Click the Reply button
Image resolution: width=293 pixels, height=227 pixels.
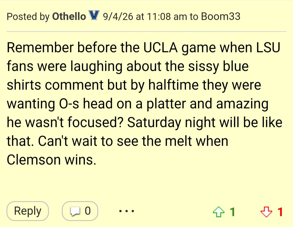(28, 211)
